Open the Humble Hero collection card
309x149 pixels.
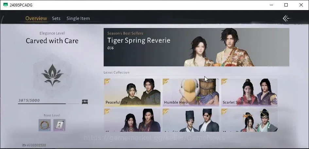191,92
